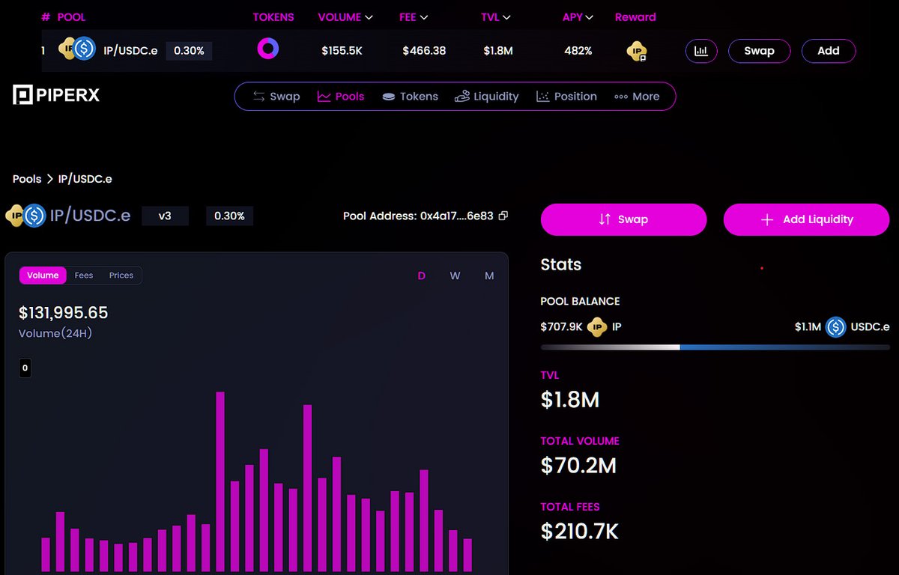Click the $210.7K total fees value

click(x=580, y=532)
